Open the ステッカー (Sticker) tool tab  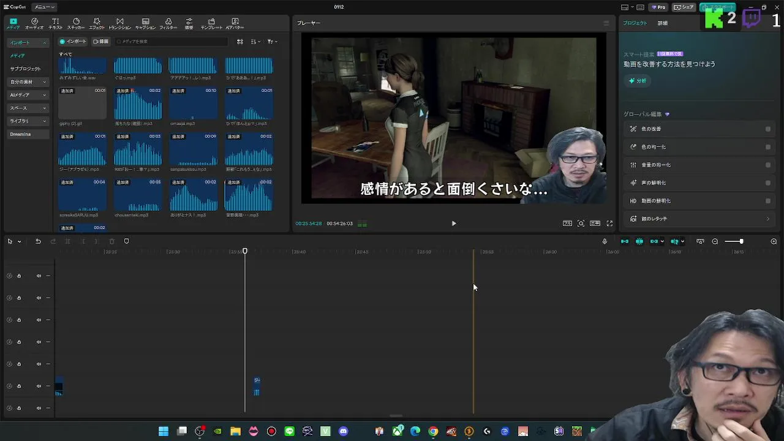pyautogui.click(x=76, y=24)
